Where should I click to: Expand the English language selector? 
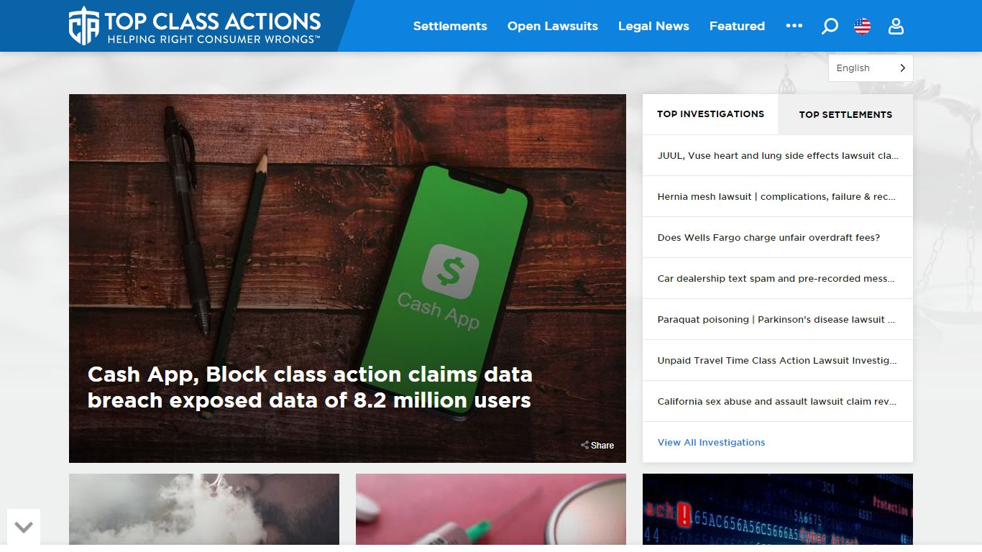(x=871, y=68)
